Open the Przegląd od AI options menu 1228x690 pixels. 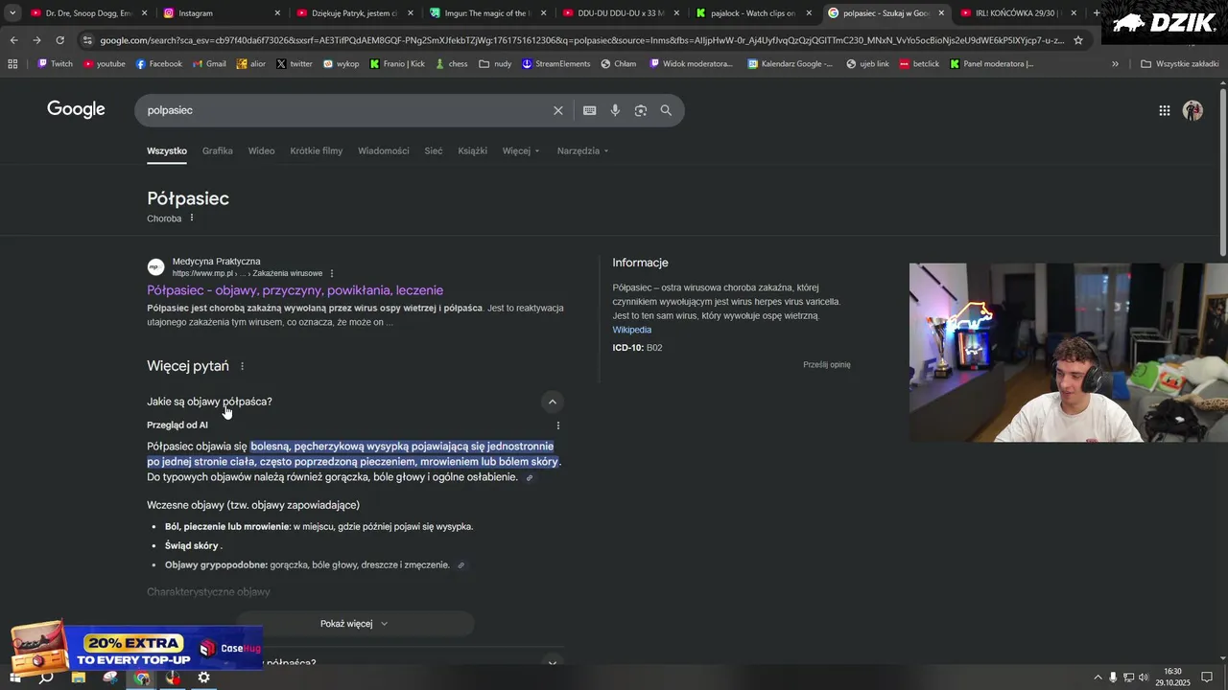[x=558, y=425]
